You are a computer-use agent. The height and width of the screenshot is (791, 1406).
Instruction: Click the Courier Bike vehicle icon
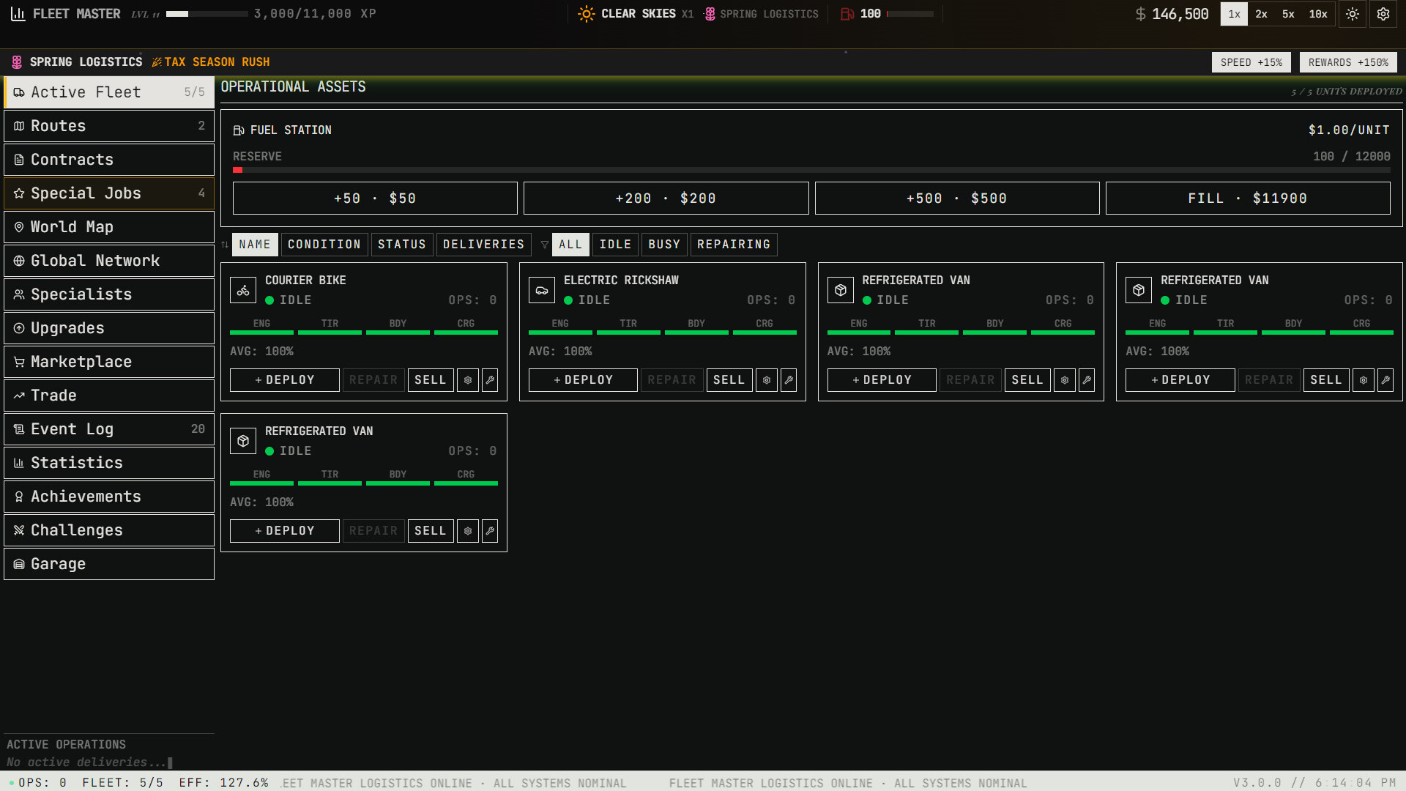(x=243, y=290)
